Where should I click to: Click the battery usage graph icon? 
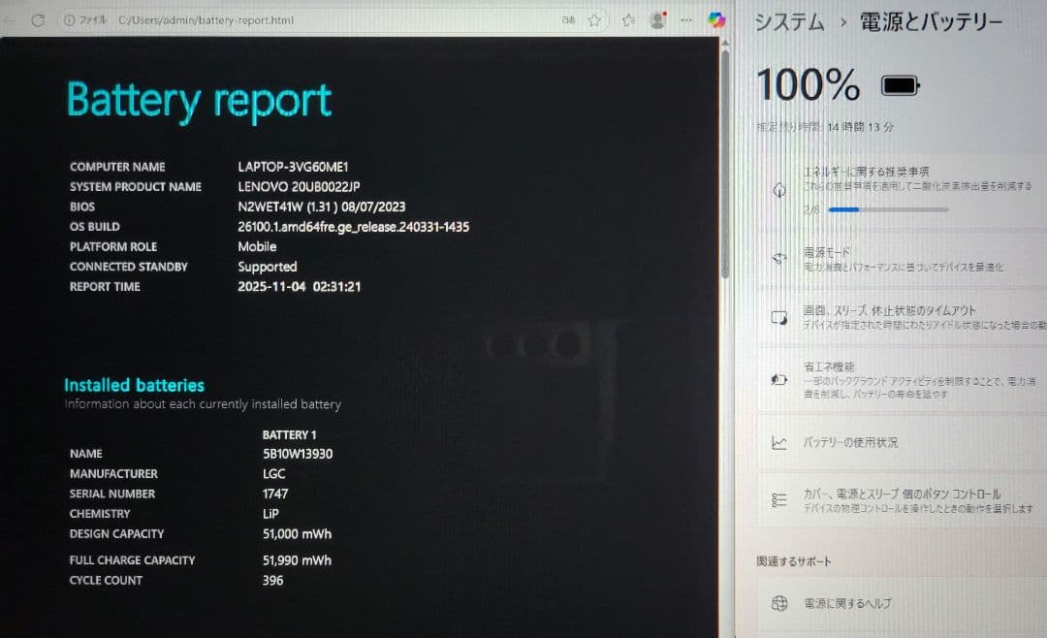point(779,444)
